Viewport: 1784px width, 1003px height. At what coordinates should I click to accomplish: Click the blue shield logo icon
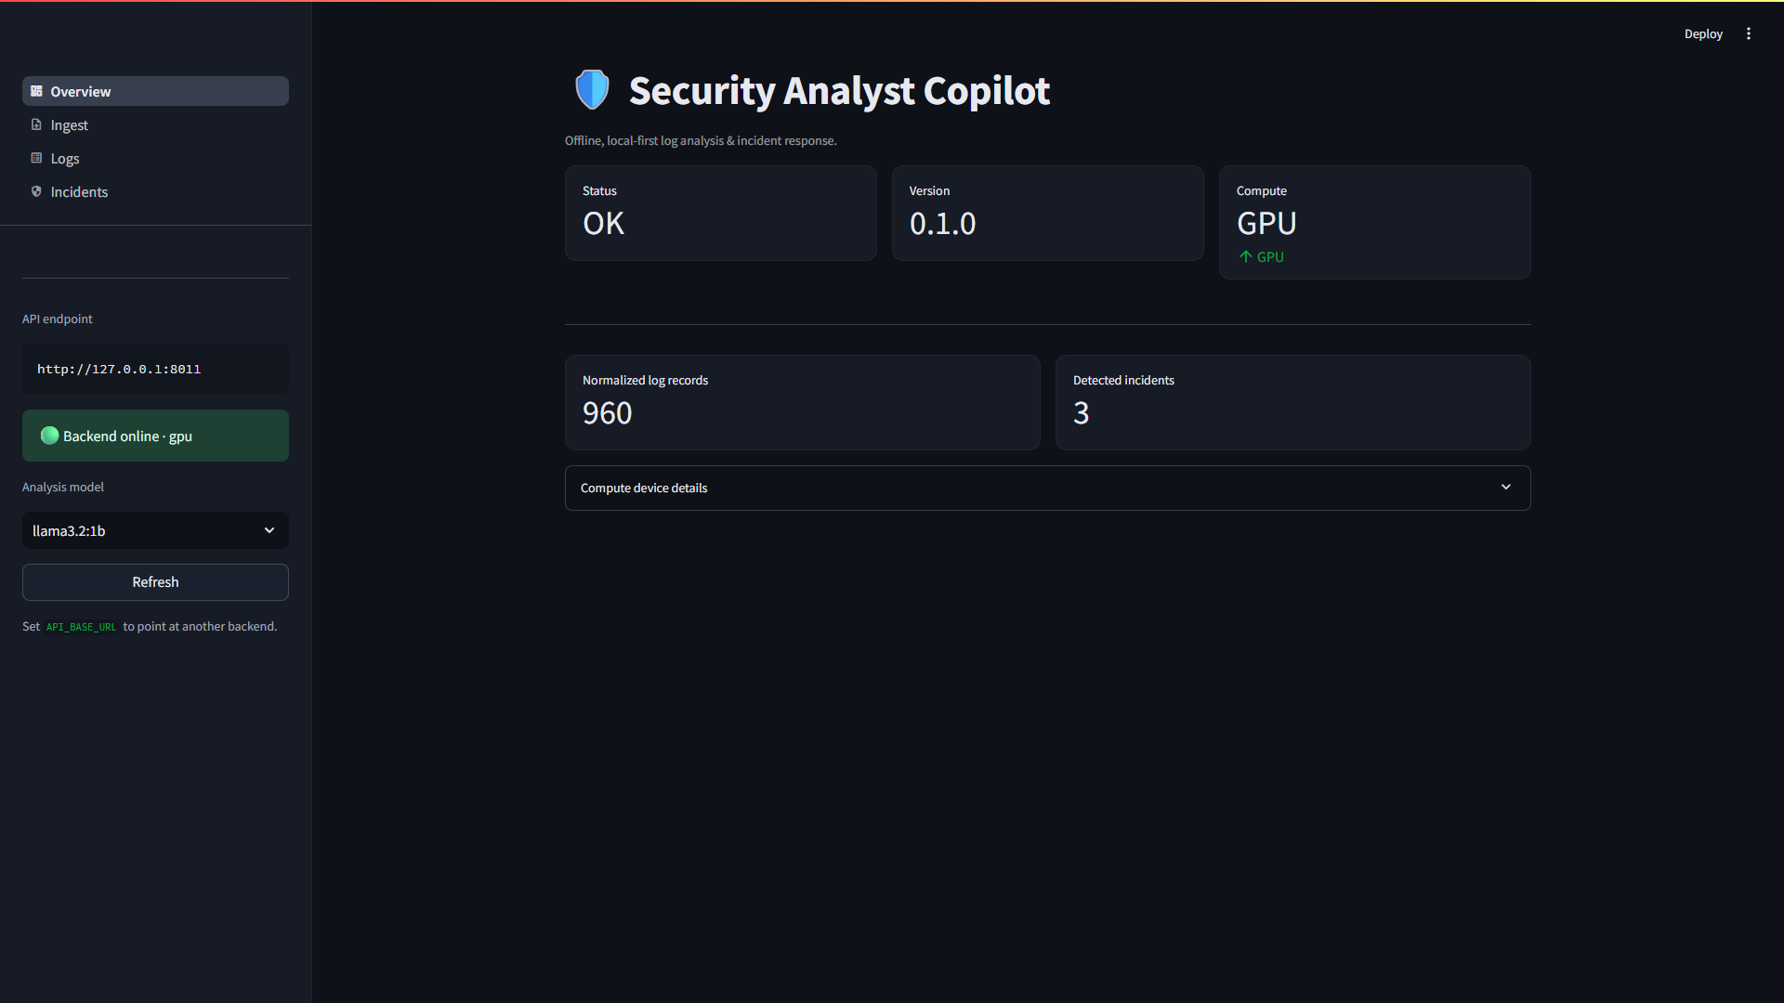592,90
